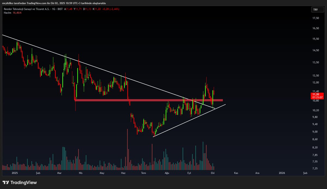Click the 7,55 price axis label
Screen dimensions: 327x189
[x=315, y=161]
